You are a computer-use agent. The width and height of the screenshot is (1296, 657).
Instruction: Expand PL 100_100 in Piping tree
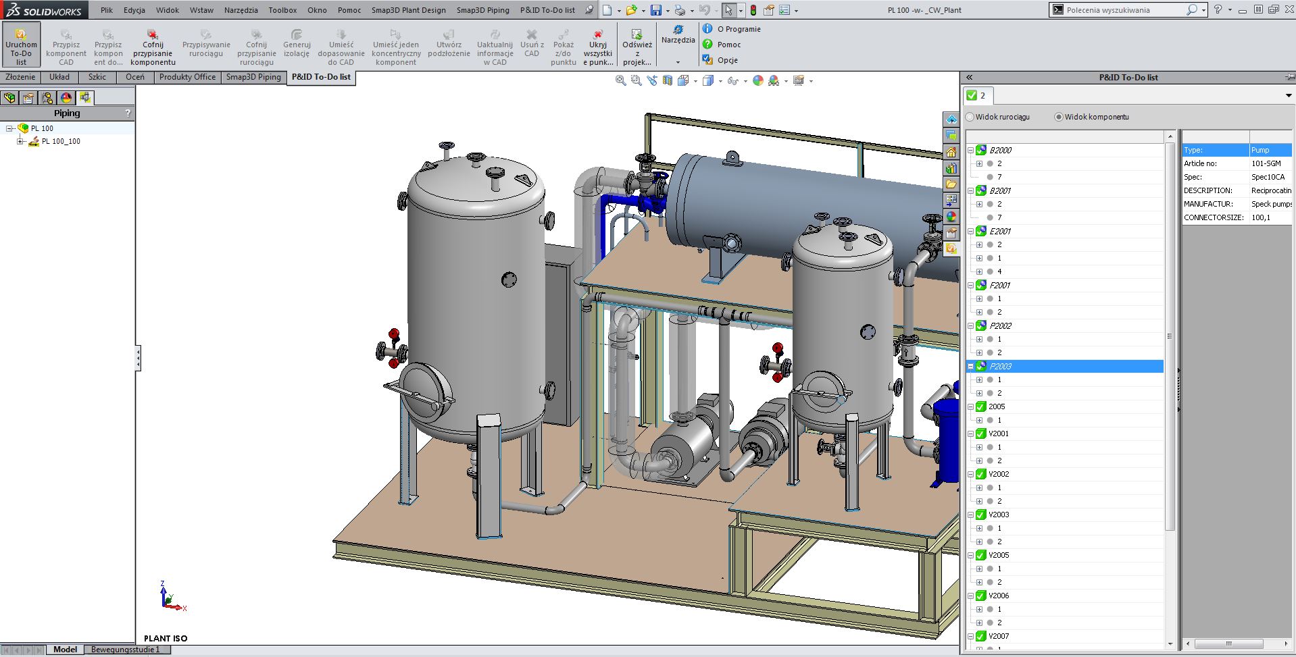pyautogui.click(x=20, y=141)
